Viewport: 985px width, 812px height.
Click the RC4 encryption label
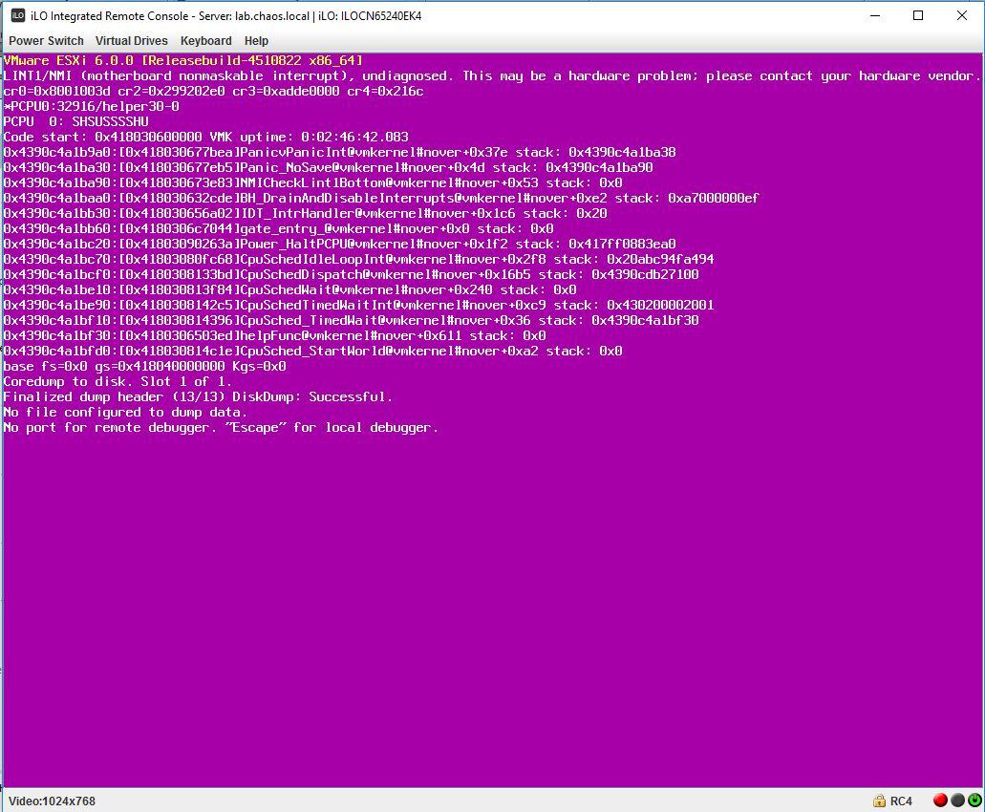(x=901, y=801)
